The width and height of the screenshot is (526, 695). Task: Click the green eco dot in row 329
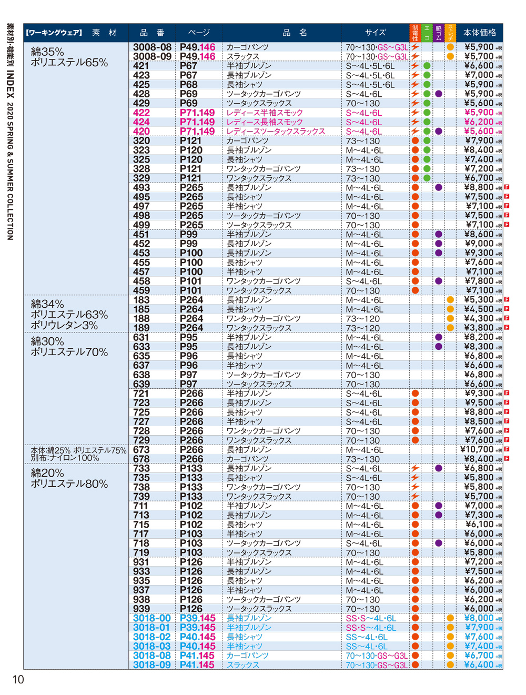click(427, 178)
